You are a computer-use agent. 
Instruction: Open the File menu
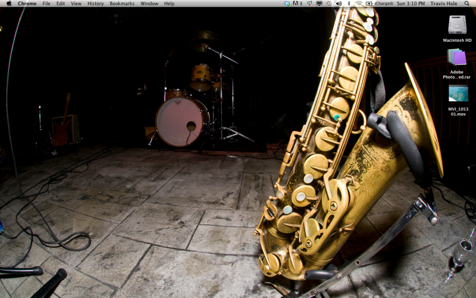[46, 4]
